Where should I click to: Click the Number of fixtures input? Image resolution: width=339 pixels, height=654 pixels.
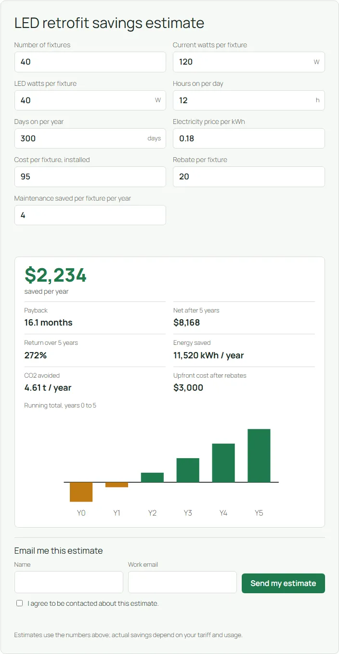click(90, 62)
